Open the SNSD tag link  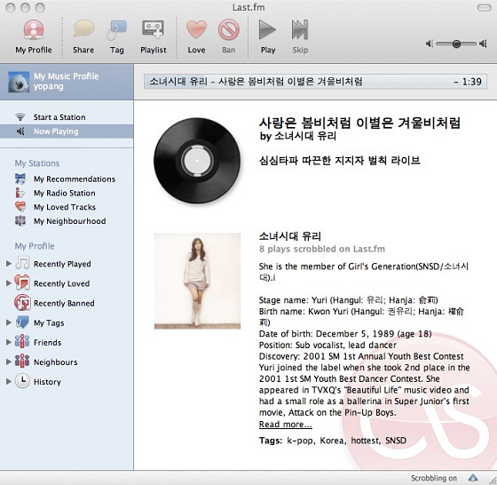(396, 441)
